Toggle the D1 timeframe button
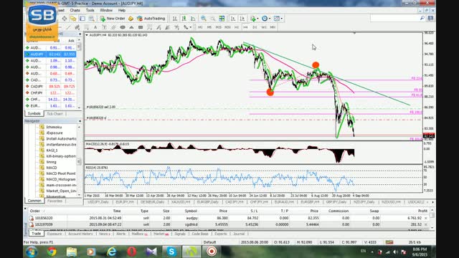Screen dimensions: 459x258 tap(255, 27)
